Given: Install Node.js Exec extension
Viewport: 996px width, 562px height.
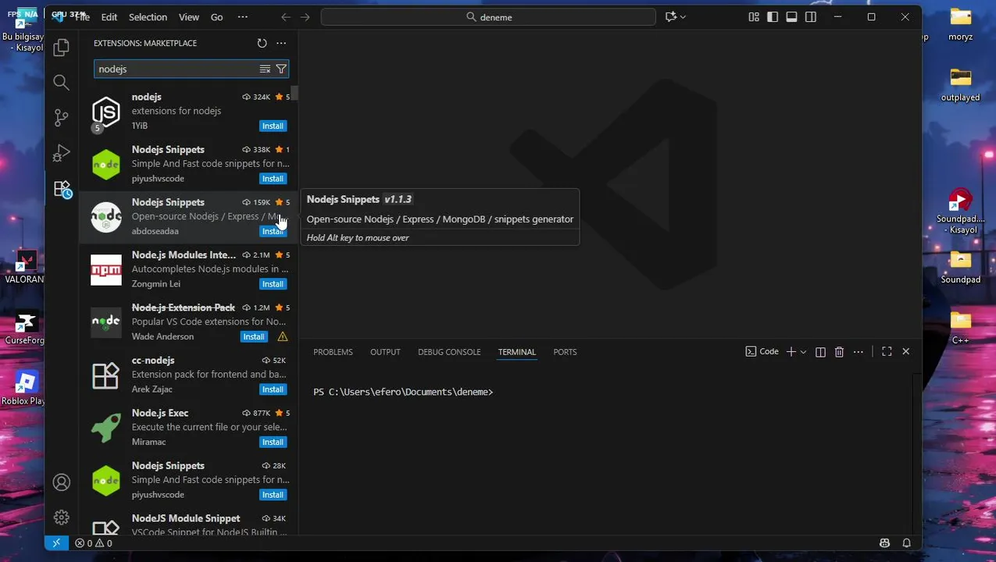Looking at the screenshot, I should point(273,442).
